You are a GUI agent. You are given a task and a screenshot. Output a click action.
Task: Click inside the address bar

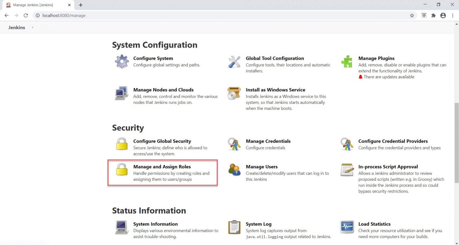(102, 15)
